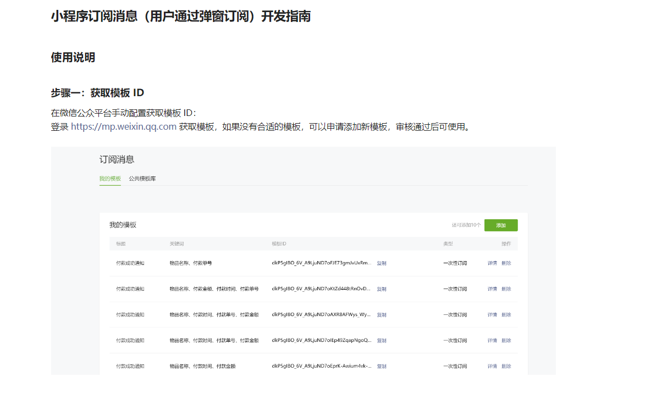The height and width of the screenshot is (399, 656).
Task: Copy template ID containing oKtZd448tRnOvD
Action: (x=382, y=289)
